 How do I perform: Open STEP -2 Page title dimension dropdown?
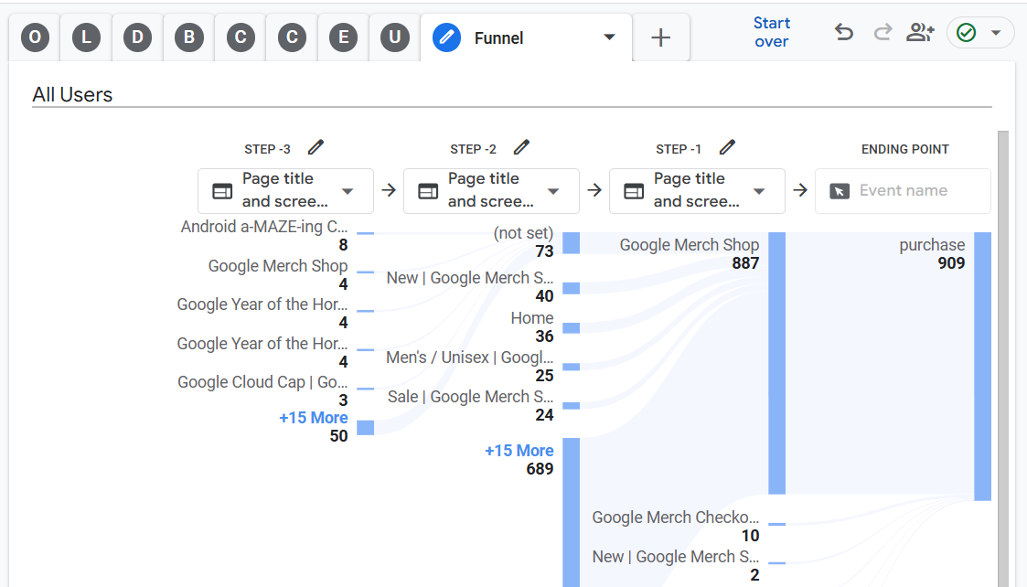pos(491,191)
